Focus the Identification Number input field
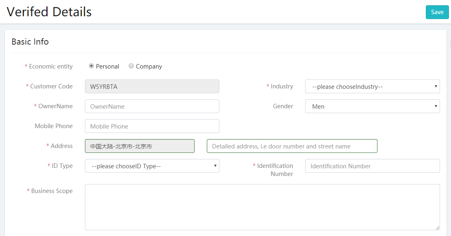Image resolution: width=451 pixels, height=236 pixels. point(372,166)
